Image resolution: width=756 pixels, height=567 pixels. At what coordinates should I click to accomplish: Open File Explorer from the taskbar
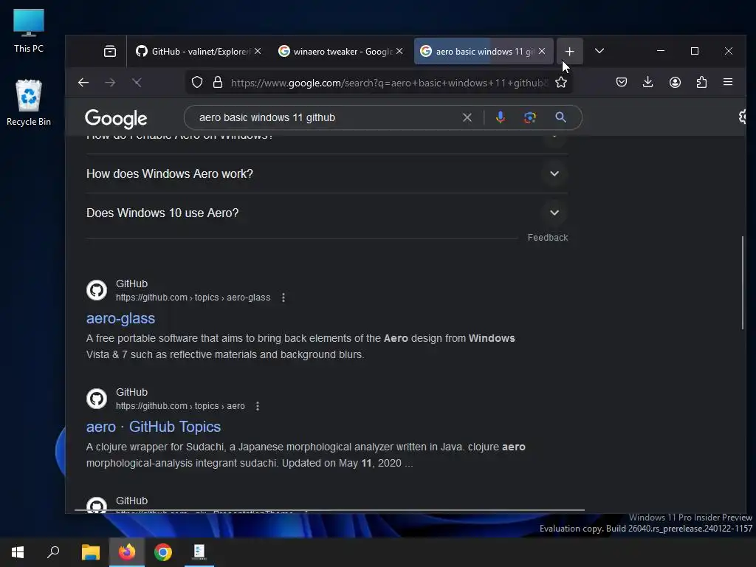(91, 552)
